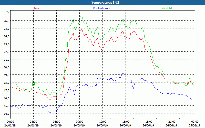Image resolution: width=205 pixels, height=128 pixels.
Task: Click the 26,0 y-axis label
Action: (x=6, y=21)
